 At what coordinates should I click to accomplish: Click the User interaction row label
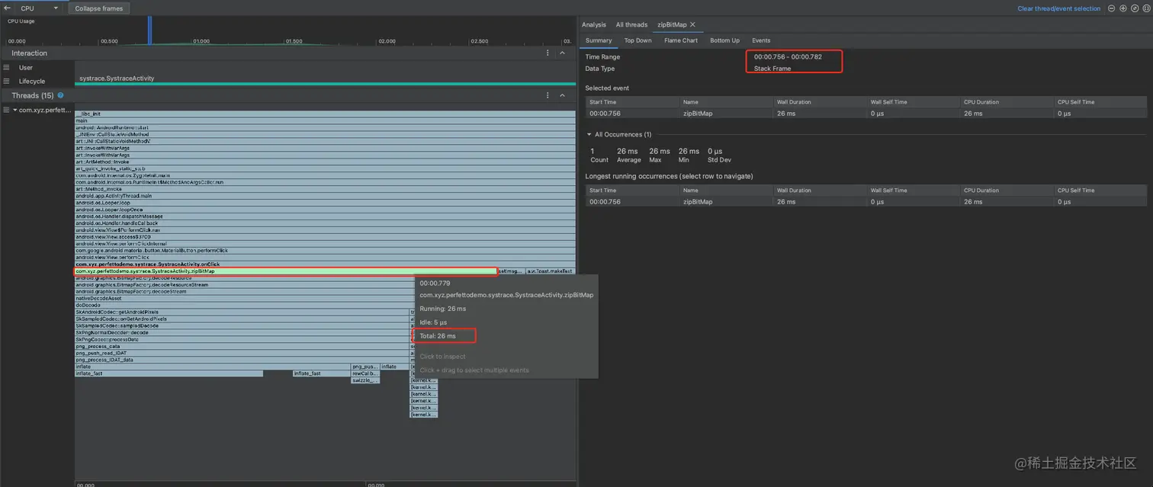(26, 68)
